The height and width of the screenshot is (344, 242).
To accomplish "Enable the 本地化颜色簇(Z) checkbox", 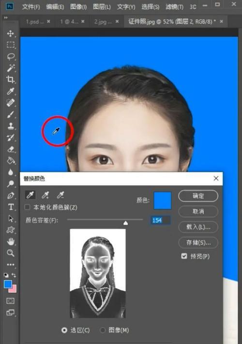I will point(28,207).
